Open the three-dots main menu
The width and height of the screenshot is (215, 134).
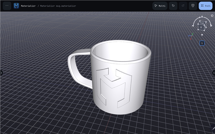[x=7, y=6]
